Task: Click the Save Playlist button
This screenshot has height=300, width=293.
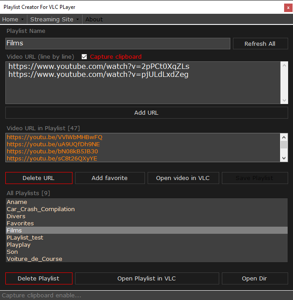Action: pyautogui.click(x=255, y=178)
